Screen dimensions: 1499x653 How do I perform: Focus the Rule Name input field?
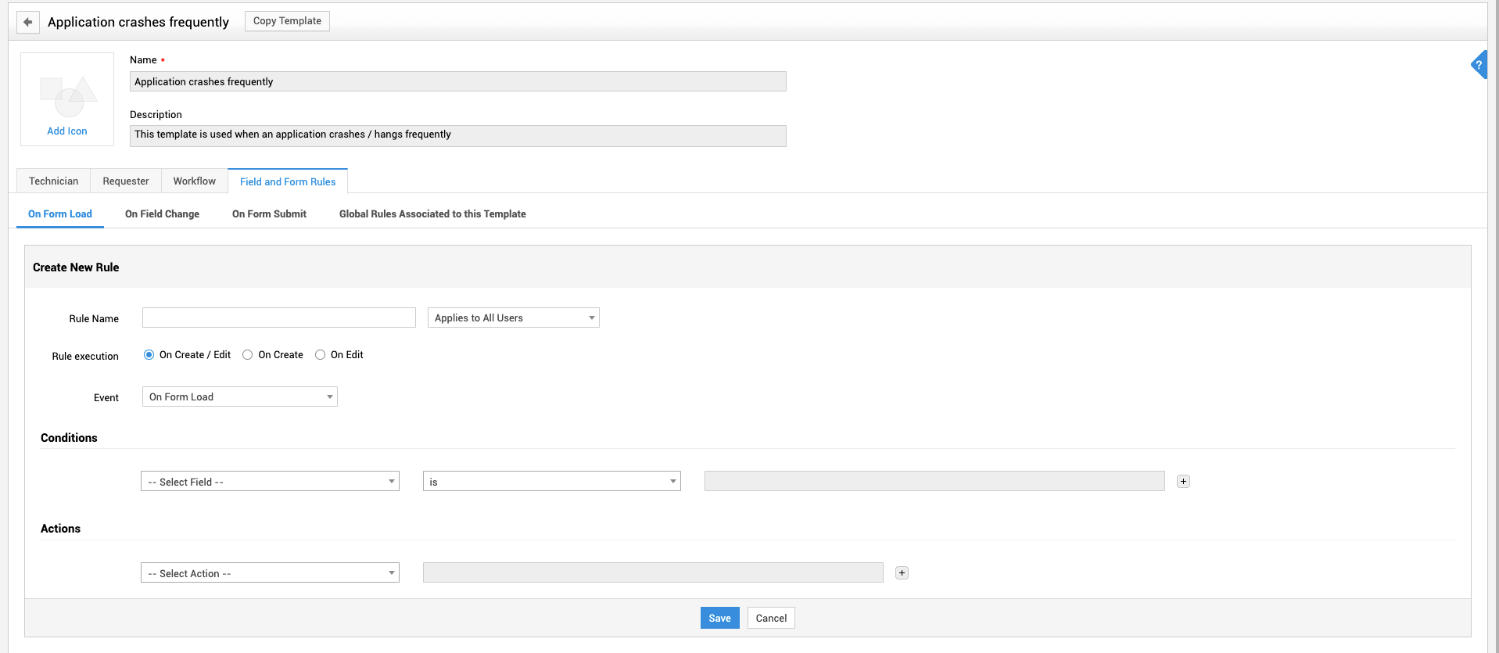[x=279, y=318]
